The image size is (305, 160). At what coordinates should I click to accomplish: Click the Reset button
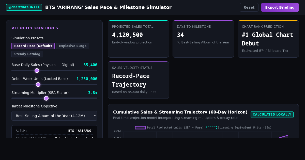pyautogui.click(x=249, y=7)
